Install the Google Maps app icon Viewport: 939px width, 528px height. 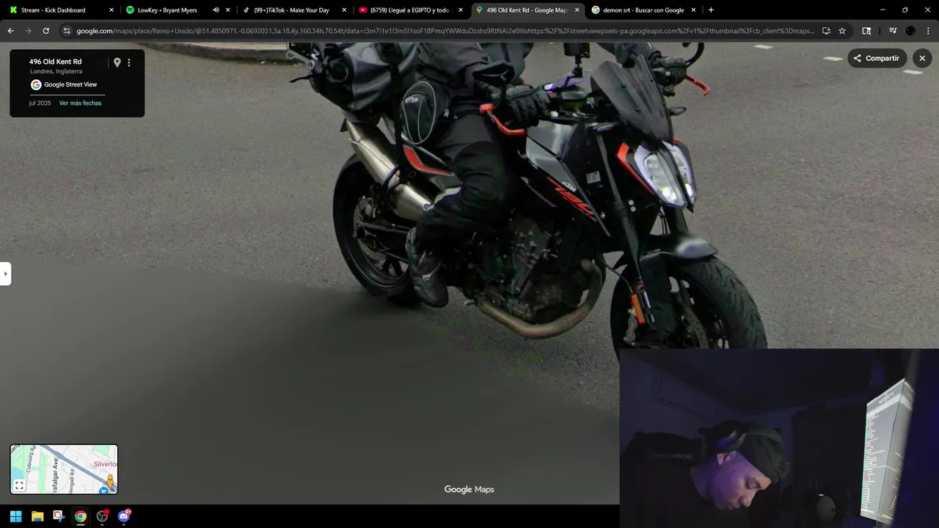pyautogui.click(x=826, y=31)
